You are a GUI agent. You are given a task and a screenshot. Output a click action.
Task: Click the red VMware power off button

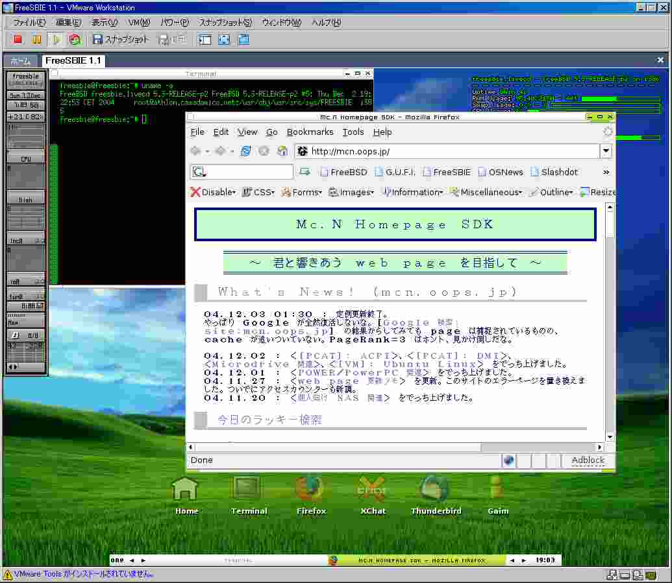click(18, 40)
